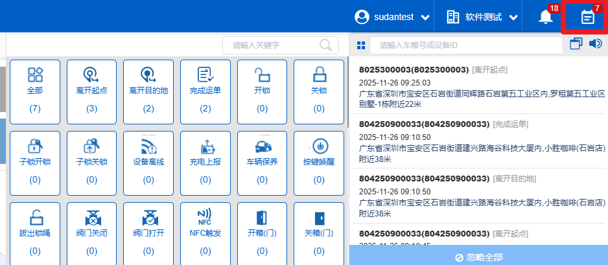
Task: Click the 请输入关键字 keyword input field
Action: 272,45
